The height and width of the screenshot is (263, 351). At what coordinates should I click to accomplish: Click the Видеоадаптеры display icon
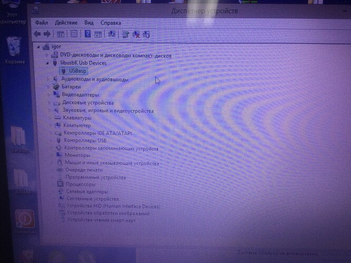[56, 95]
